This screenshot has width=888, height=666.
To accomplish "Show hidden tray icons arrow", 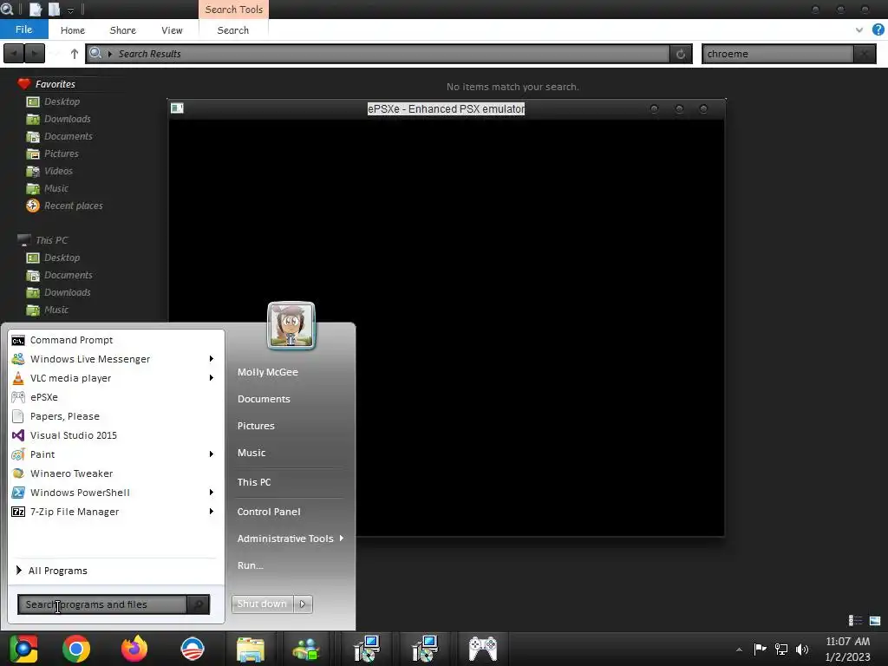I will pos(739,650).
